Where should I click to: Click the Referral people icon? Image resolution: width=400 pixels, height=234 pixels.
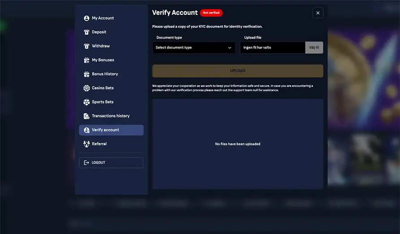pyautogui.click(x=86, y=144)
